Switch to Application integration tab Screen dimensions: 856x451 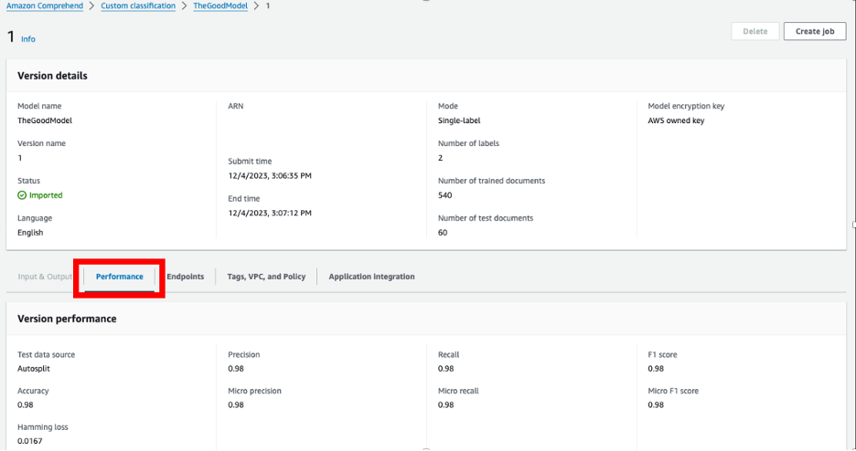[x=371, y=277]
